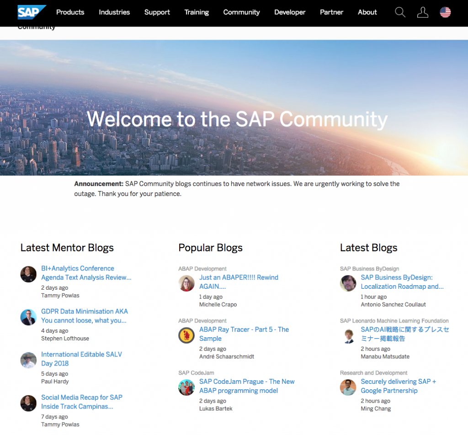Open the Training menu

point(197,12)
